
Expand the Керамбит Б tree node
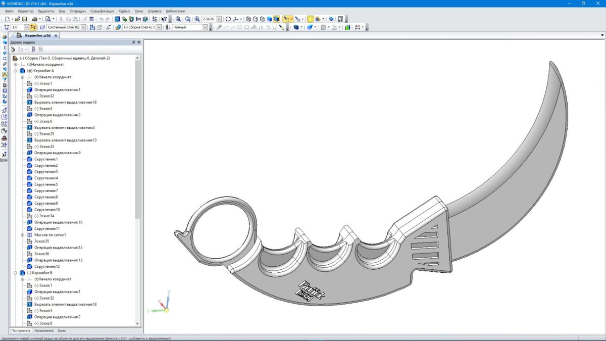pyautogui.click(x=16, y=273)
